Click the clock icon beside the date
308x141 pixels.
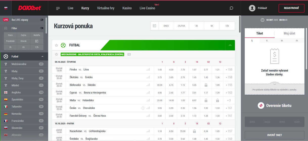[x=262, y=20]
